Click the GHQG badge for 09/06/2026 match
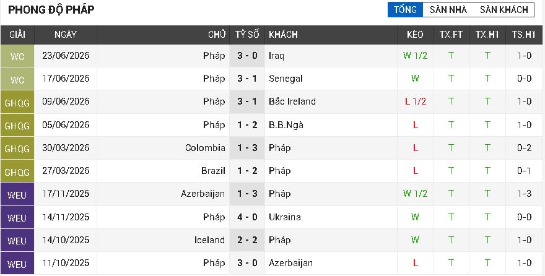This screenshot has width=545, height=276. pos(17,101)
